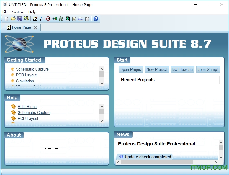Click orange bullet beside Schematic Capture
This screenshot has width=229, height=175.
click(13, 69)
